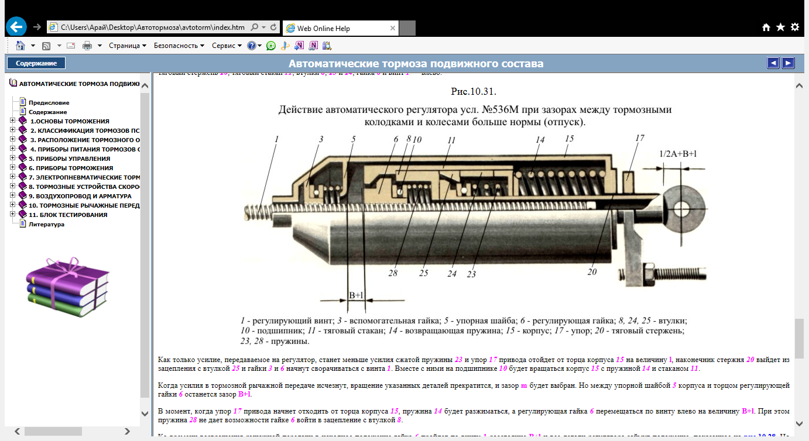This screenshot has width=809, height=441.
Task: Click the Read mail toolbar icon
Action: click(71, 46)
